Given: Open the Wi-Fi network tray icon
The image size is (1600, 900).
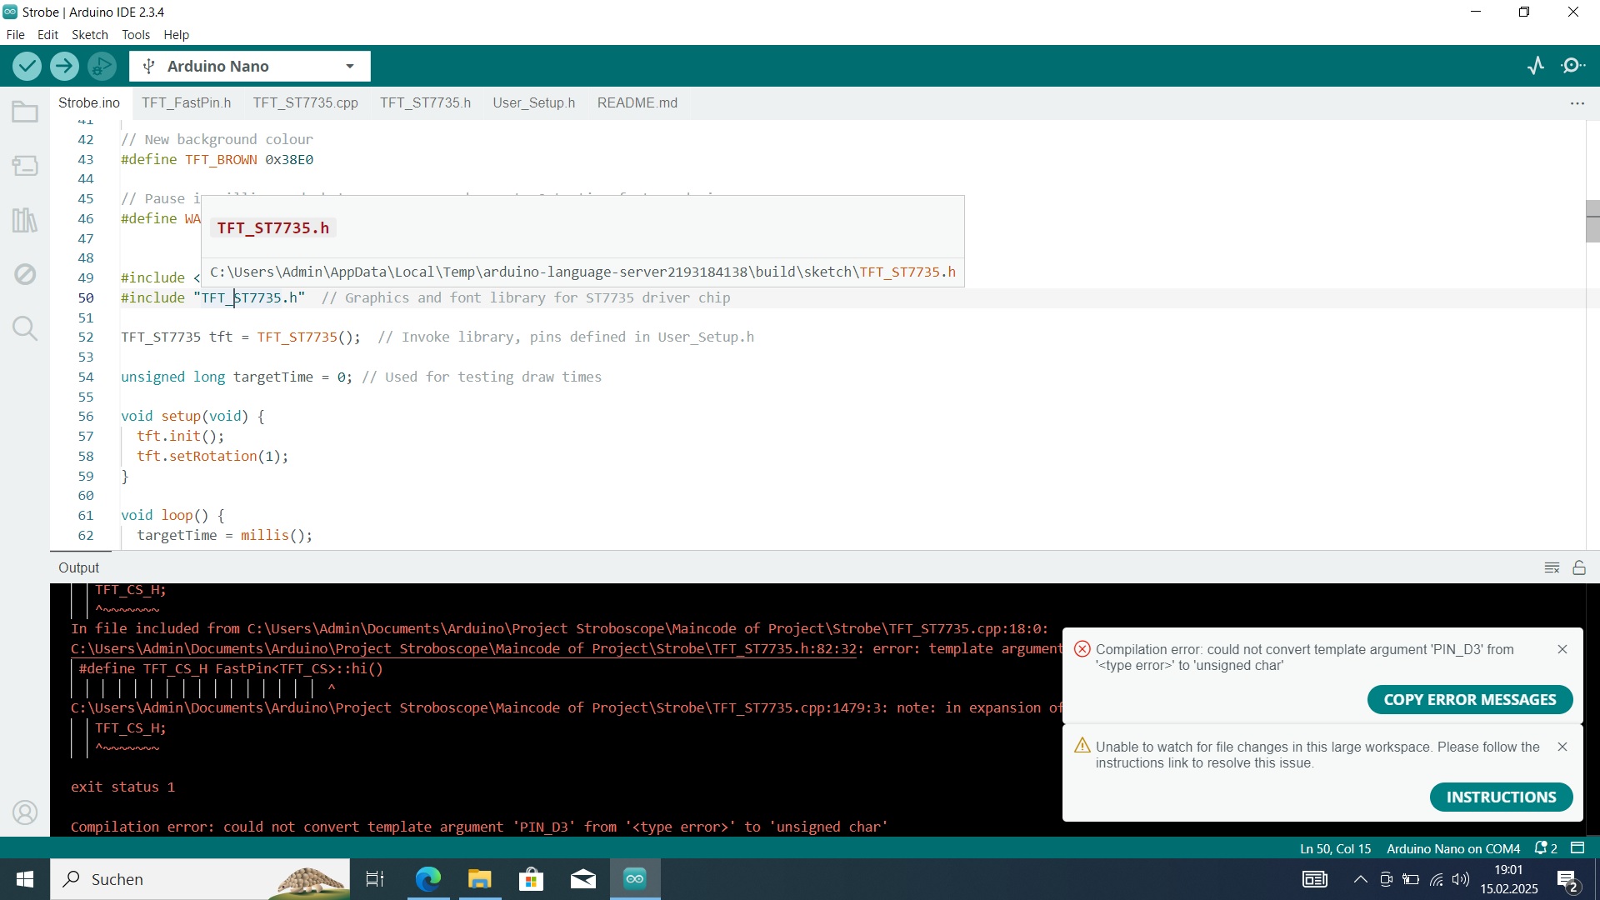Looking at the screenshot, I should tap(1437, 879).
